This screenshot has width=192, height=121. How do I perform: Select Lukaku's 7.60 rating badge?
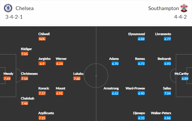coord(77,78)
